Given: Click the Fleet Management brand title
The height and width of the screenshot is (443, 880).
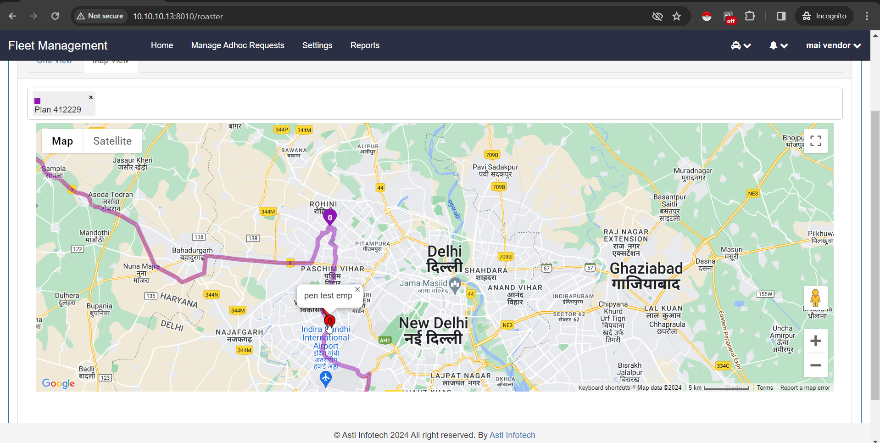Looking at the screenshot, I should point(58,45).
